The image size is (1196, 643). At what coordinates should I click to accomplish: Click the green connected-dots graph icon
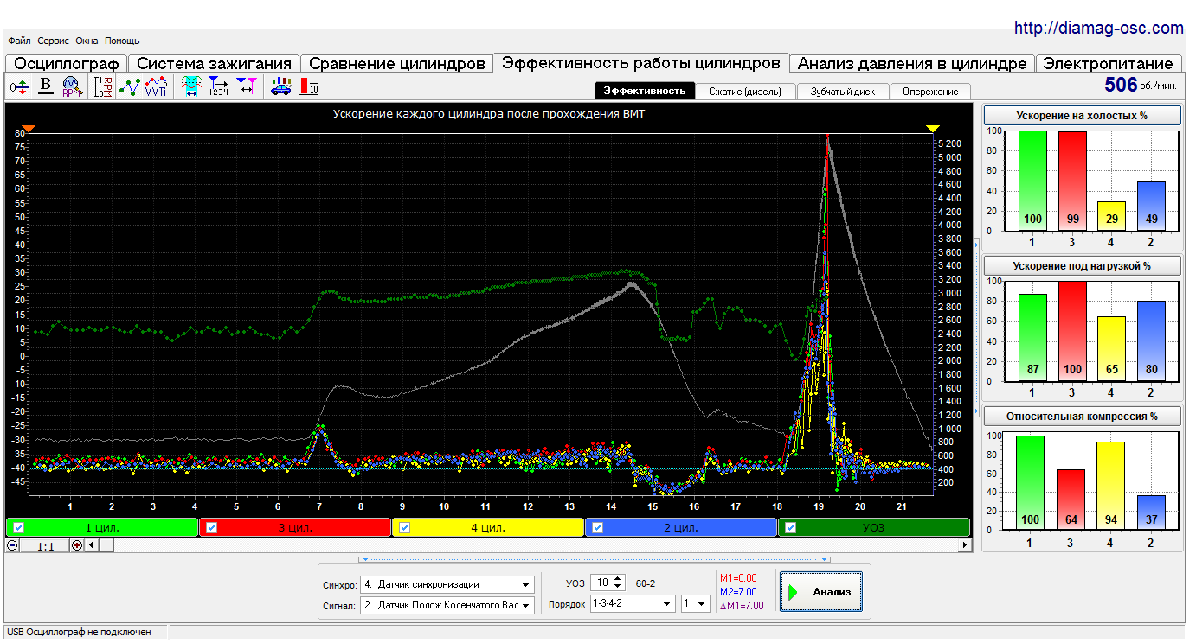click(130, 86)
